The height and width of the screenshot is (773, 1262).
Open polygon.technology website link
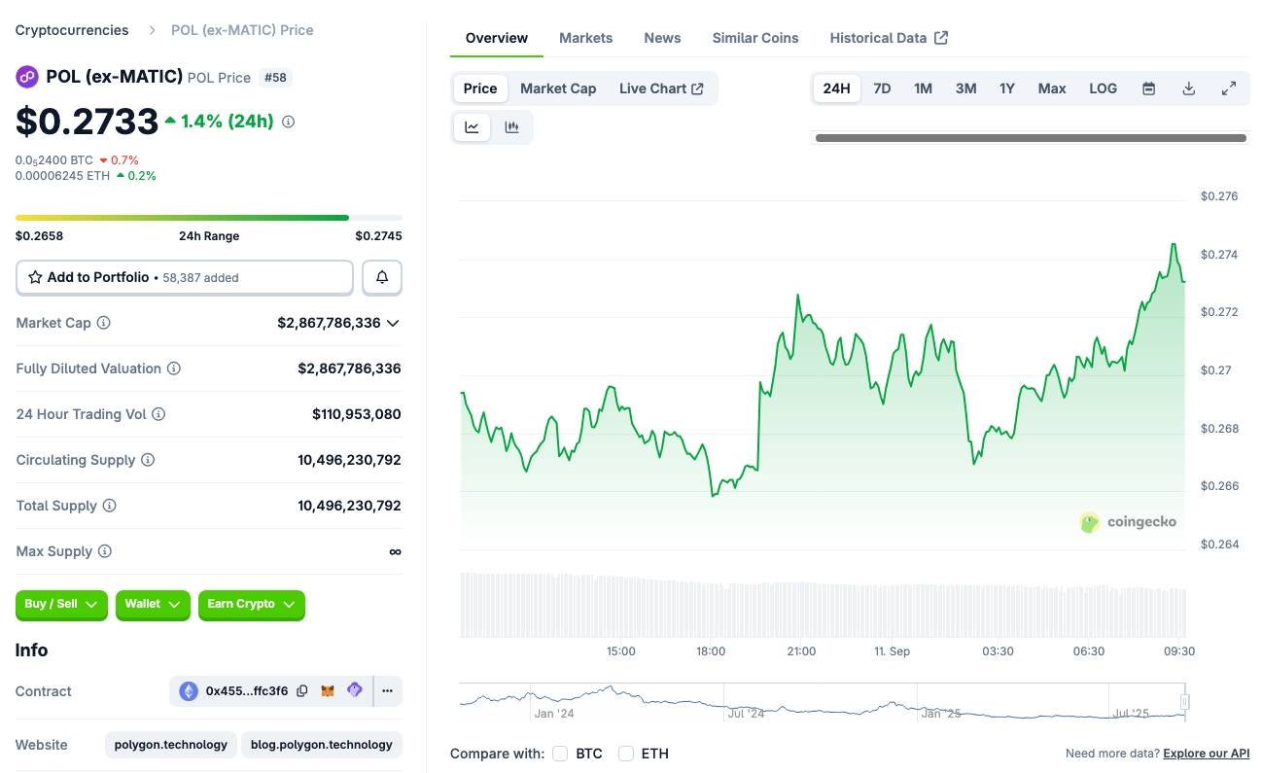click(171, 745)
